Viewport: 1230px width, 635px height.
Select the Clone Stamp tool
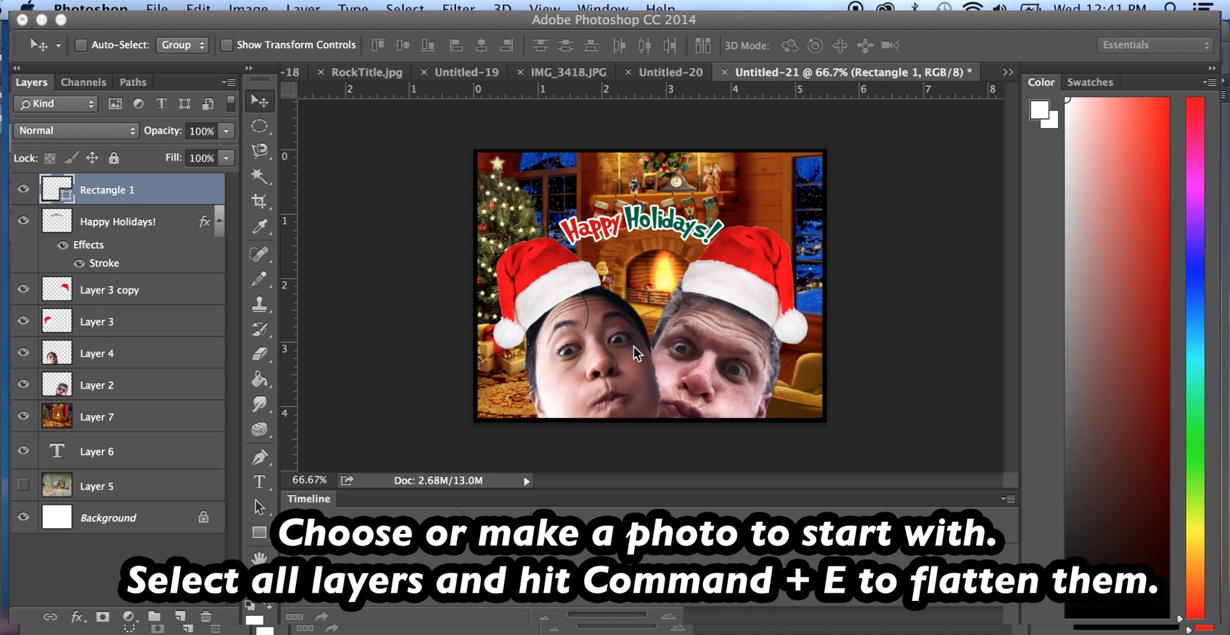click(x=259, y=303)
